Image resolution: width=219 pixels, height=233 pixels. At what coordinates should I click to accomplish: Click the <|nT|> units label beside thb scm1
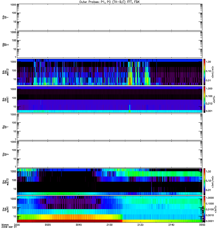[x=214, y=99]
